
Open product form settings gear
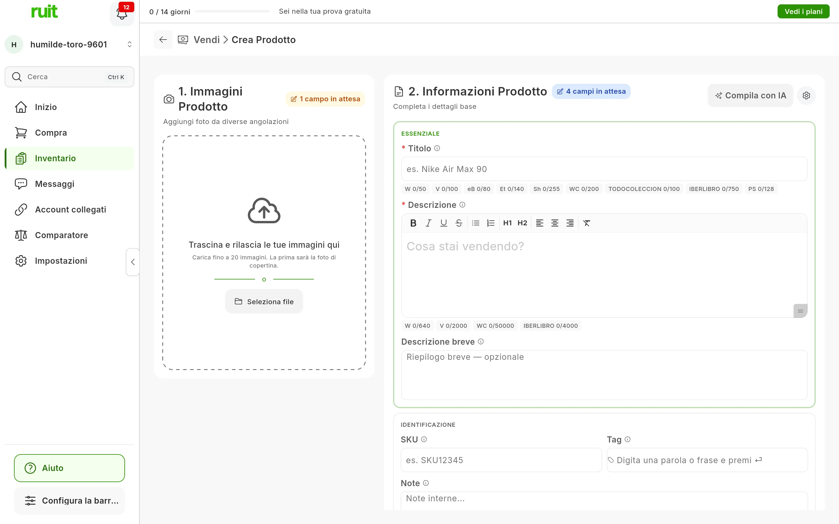coord(806,95)
